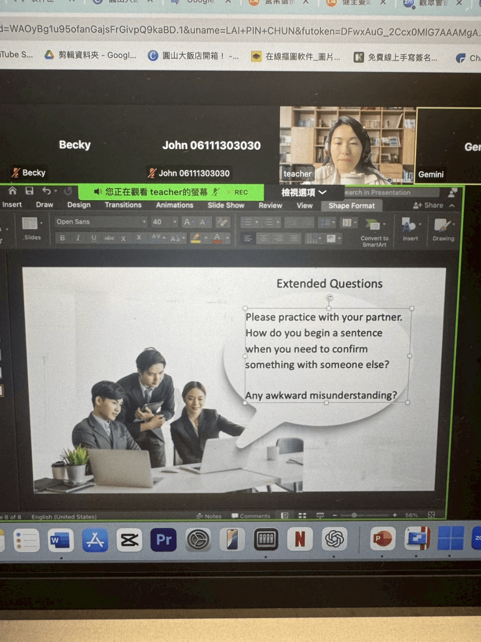
Task: Switch to the Transitions ribbon tab
Action: (x=123, y=205)
